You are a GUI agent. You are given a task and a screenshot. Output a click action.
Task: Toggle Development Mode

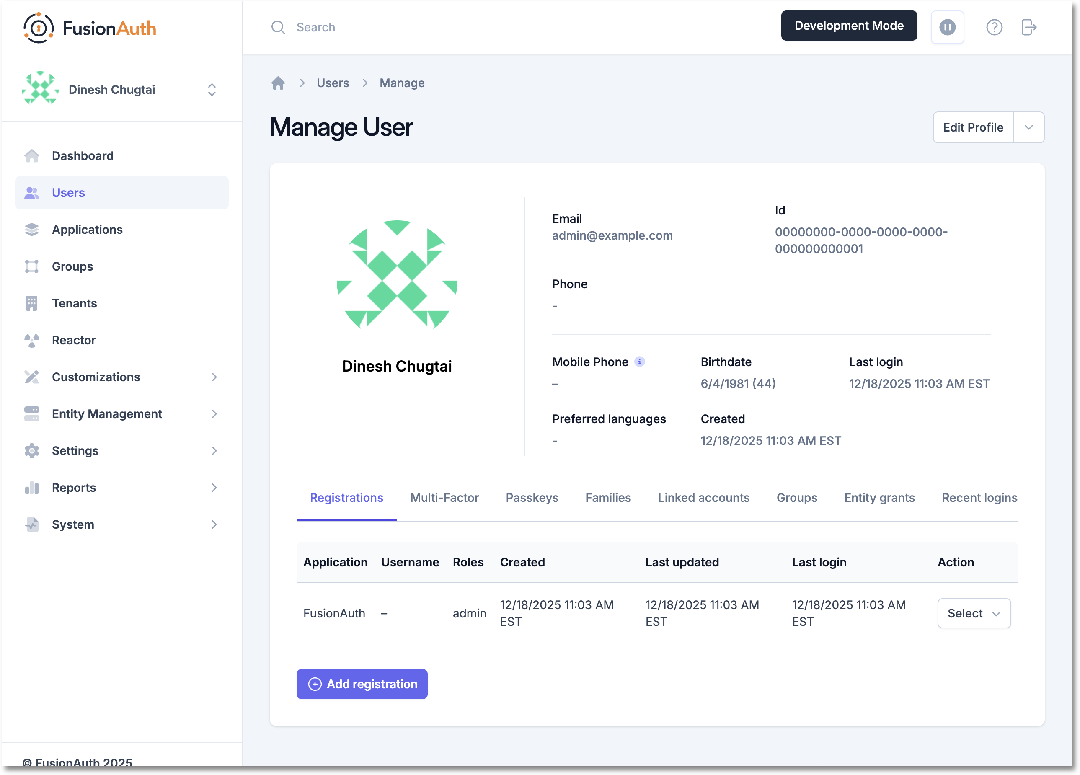coord(849,25)
